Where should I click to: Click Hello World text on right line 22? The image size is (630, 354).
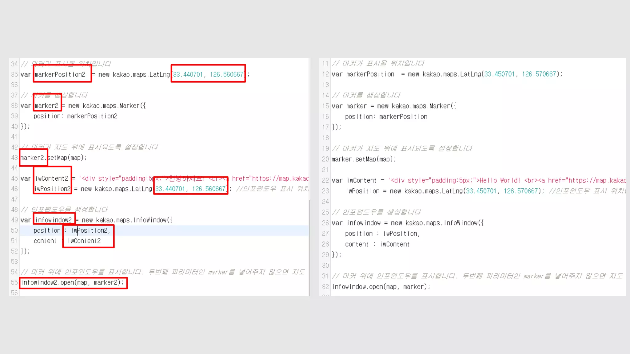coord(500,180)
